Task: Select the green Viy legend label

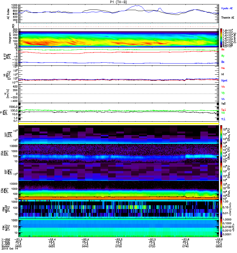Action: [x=223, y=93]
